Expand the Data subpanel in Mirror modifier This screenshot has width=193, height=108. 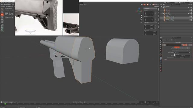click(166, 60)
